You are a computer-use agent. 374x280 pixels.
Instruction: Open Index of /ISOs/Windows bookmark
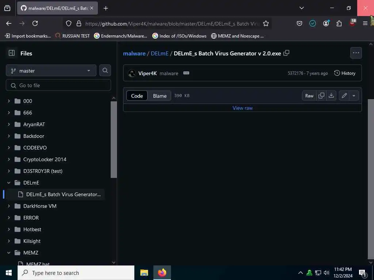click(179, 36)
